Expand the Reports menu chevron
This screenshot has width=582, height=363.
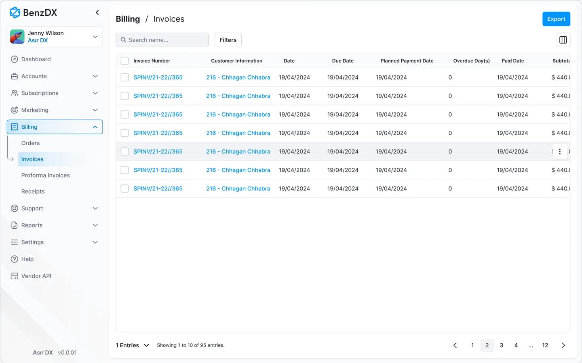tap(95, 225)
